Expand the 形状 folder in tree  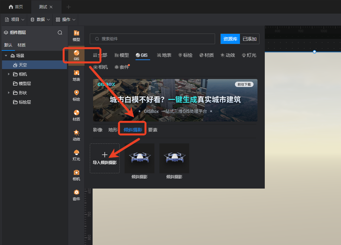pos(9,93)
